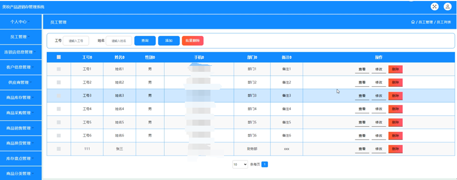
Task: Click 查看 for row 工号5
Action: coord(362,123)
